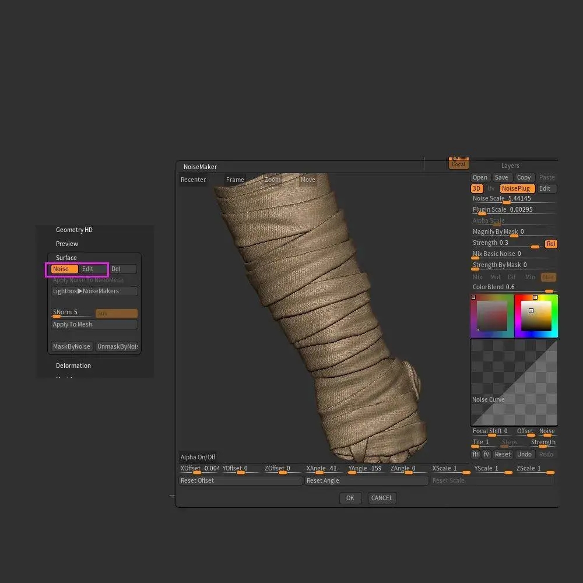This screenshot has width=583, height=583.
Task: Click Recenter in NoiseMaker preview
Action: (x=194, y=180)
